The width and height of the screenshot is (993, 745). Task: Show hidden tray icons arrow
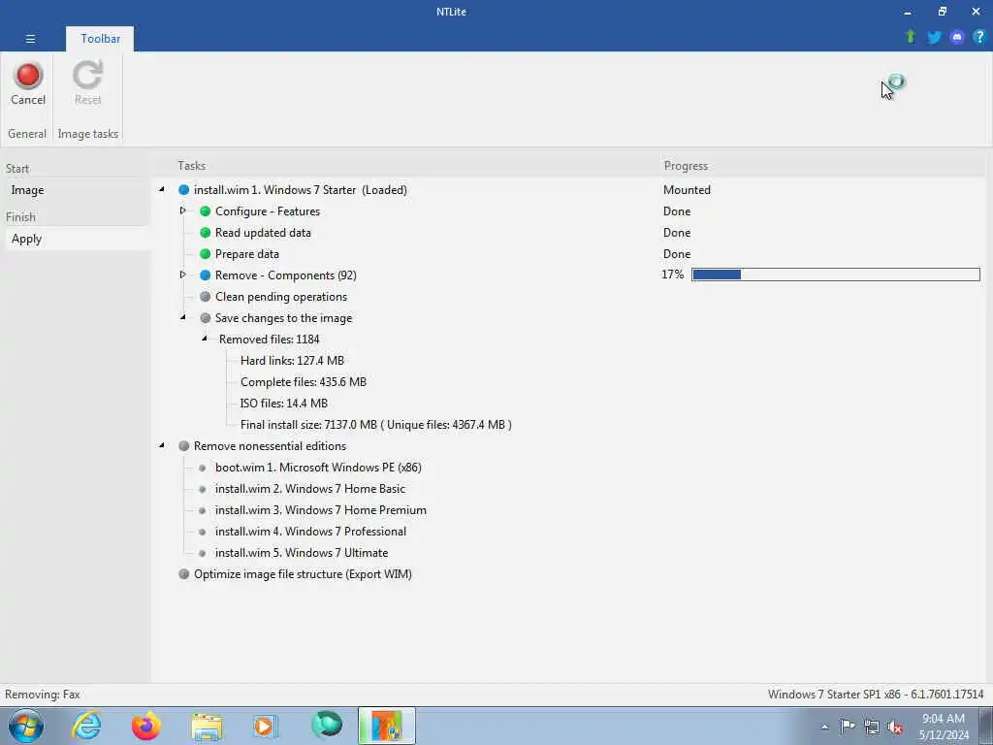click(x=824, y=728)
